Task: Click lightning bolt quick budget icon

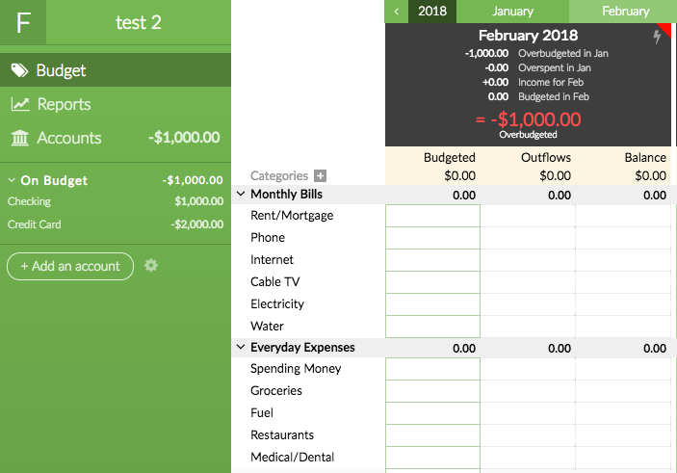Action: tap(657, 37)
